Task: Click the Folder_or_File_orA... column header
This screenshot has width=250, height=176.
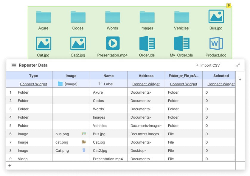Action: point(184,76)
